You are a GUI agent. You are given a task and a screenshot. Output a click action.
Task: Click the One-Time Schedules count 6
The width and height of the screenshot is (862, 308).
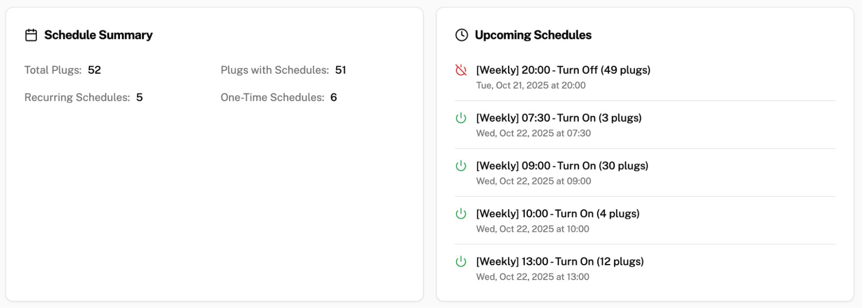click(x=334, y=97)
